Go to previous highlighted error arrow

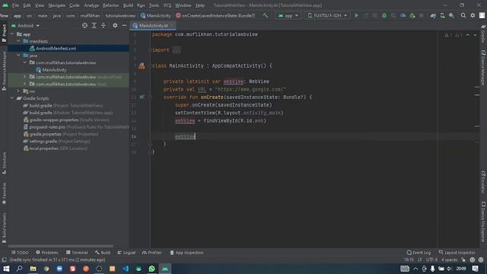point(468,35)
